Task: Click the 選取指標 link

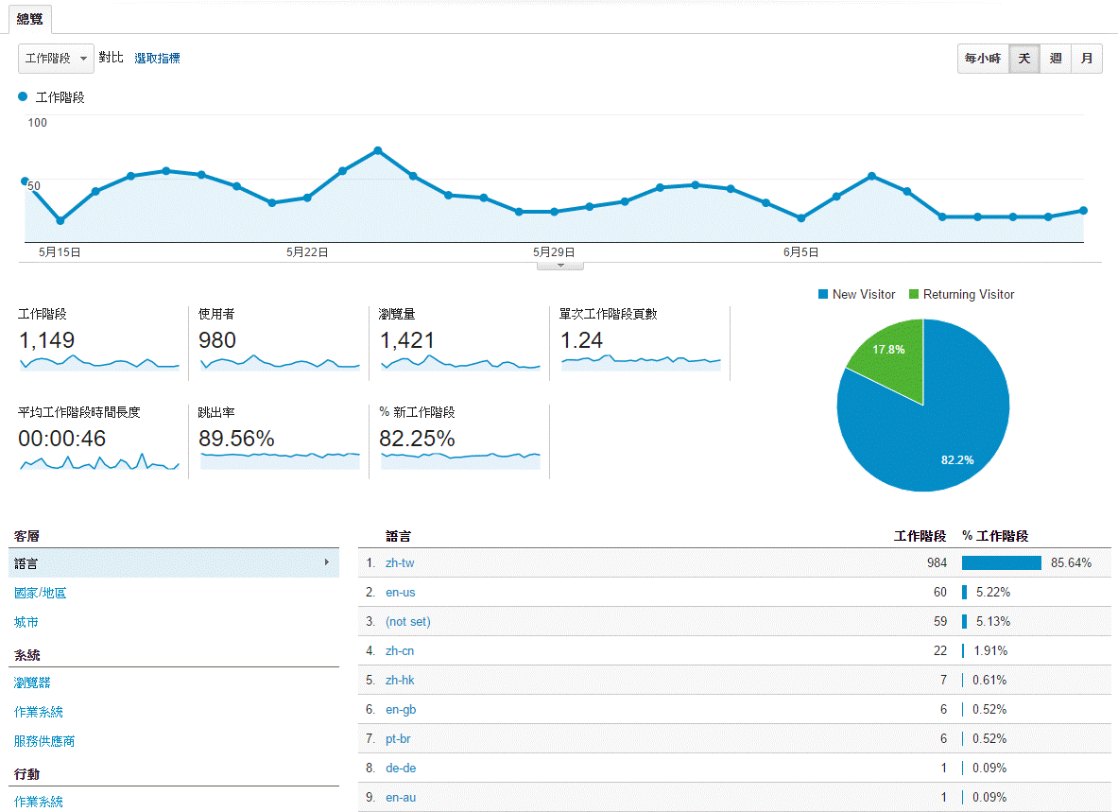Action: (157, 59)
